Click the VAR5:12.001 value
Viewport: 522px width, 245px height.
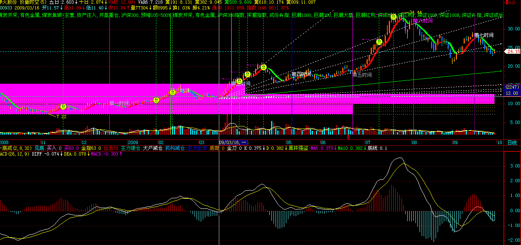coord(123,2)
